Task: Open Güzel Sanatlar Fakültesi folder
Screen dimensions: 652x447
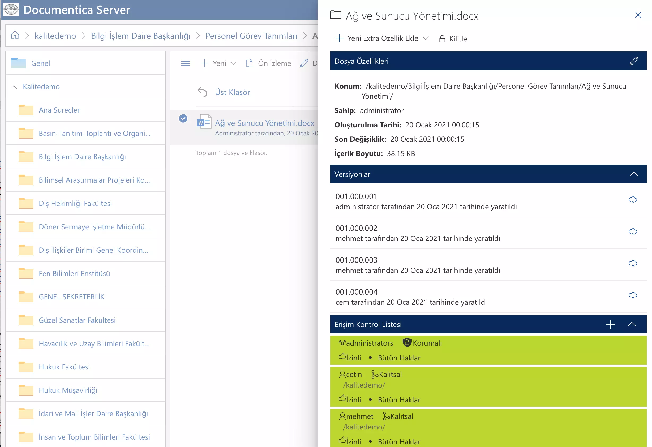Action: pos(85,320)
